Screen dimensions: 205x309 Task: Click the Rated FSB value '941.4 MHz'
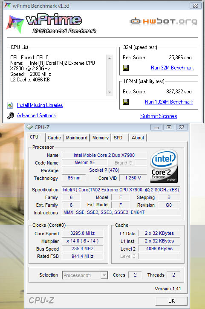point(83,256)
